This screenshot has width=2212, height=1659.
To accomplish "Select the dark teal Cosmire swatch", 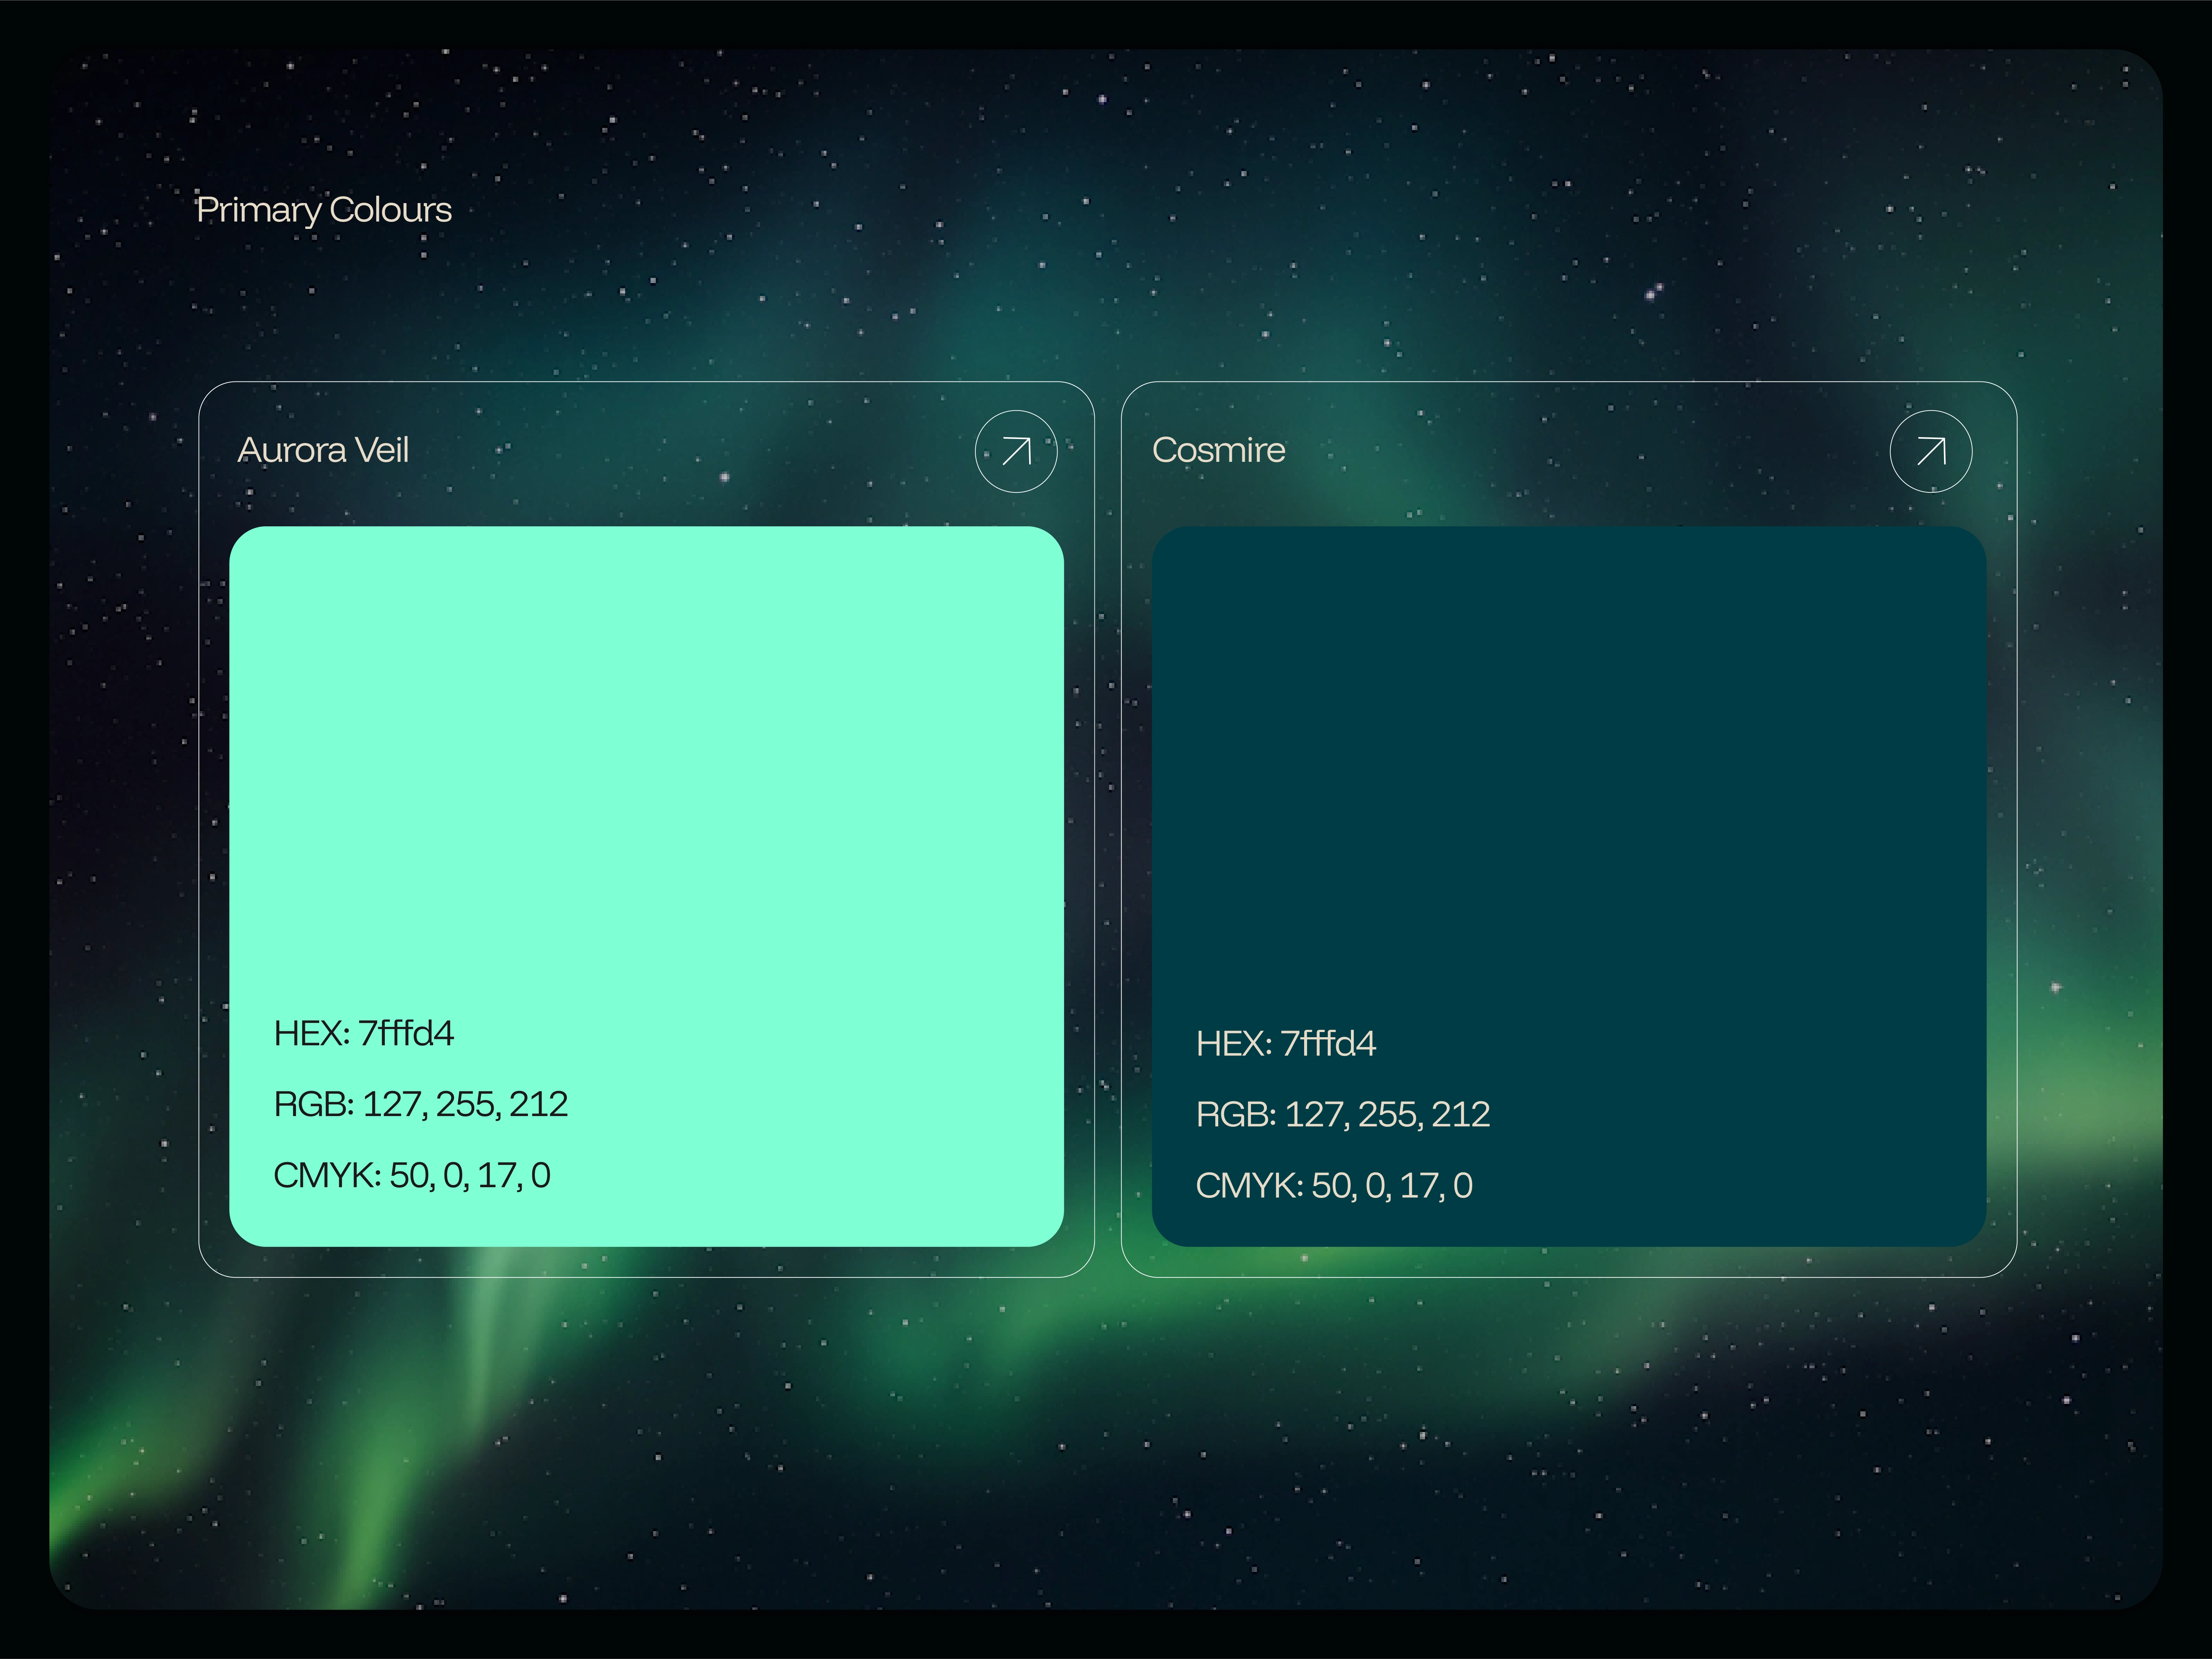I will [1568, 760].
